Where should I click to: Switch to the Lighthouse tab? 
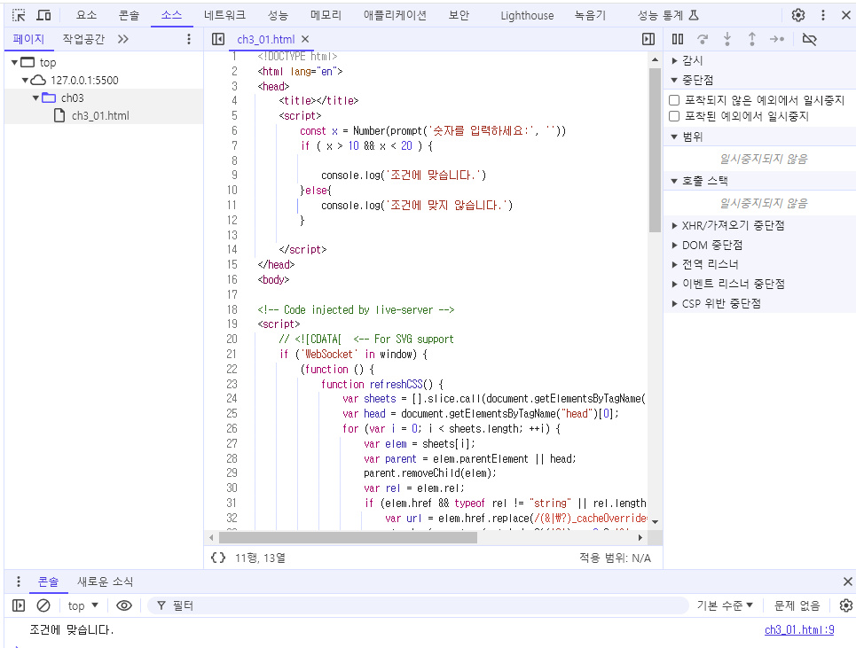527,15
